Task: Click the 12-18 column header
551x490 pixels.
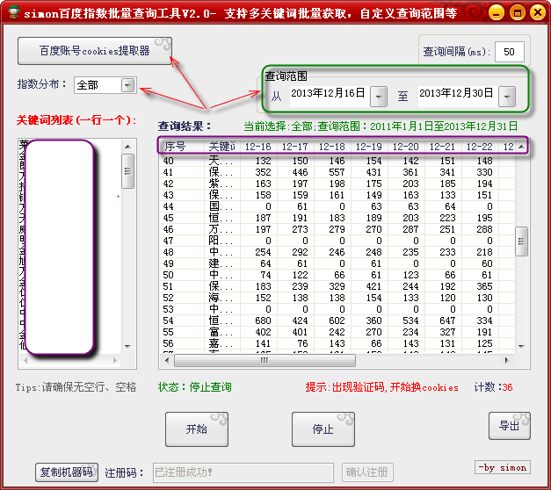Action: coord(332,146)
